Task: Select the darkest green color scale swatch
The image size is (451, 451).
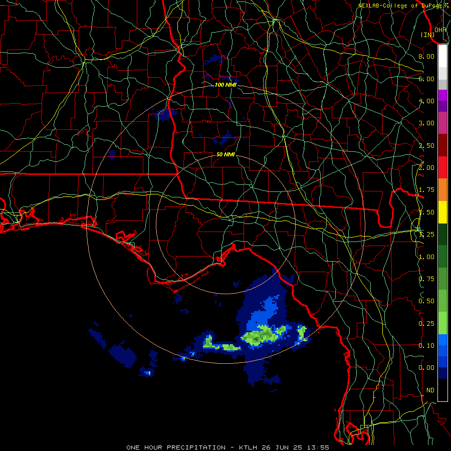Action: pos(442,235)
